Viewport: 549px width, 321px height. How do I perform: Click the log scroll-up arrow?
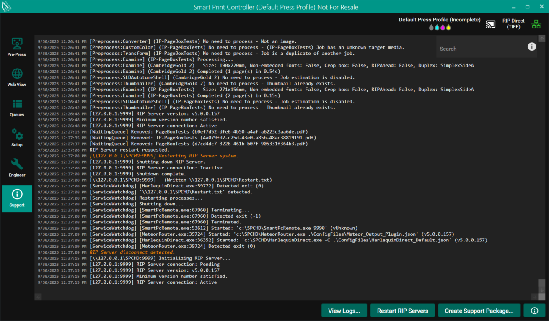click(x=541, y=38)
